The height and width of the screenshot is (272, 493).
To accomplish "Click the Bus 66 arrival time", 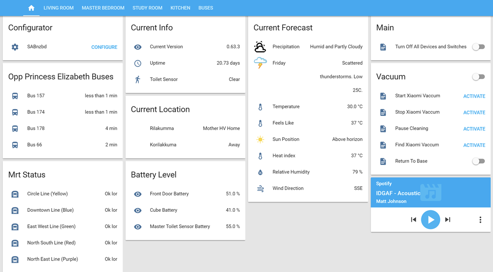I will [x=111, y=145].
